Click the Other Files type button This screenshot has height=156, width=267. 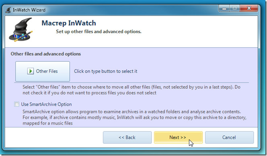43,71
